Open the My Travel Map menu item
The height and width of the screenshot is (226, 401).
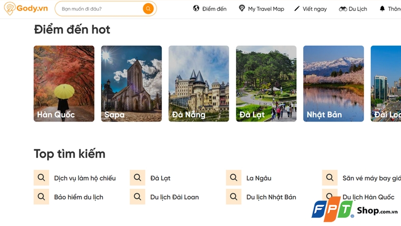point(266,9)
